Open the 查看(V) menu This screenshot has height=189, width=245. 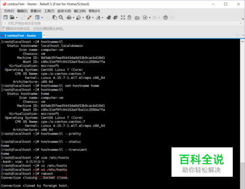click(x=36, y=11)
